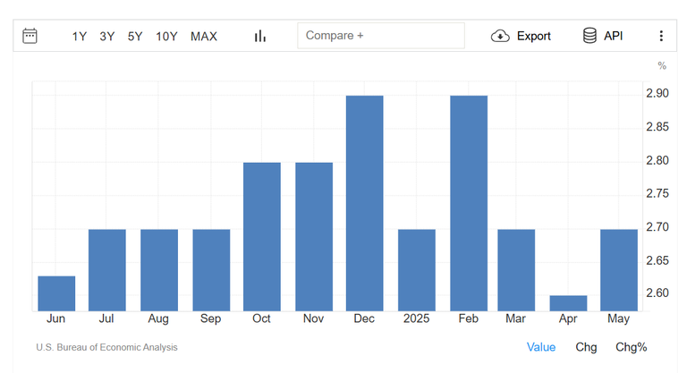Click the % unit label
Viewport: 687px width, 373px height.
click(662, 66)
